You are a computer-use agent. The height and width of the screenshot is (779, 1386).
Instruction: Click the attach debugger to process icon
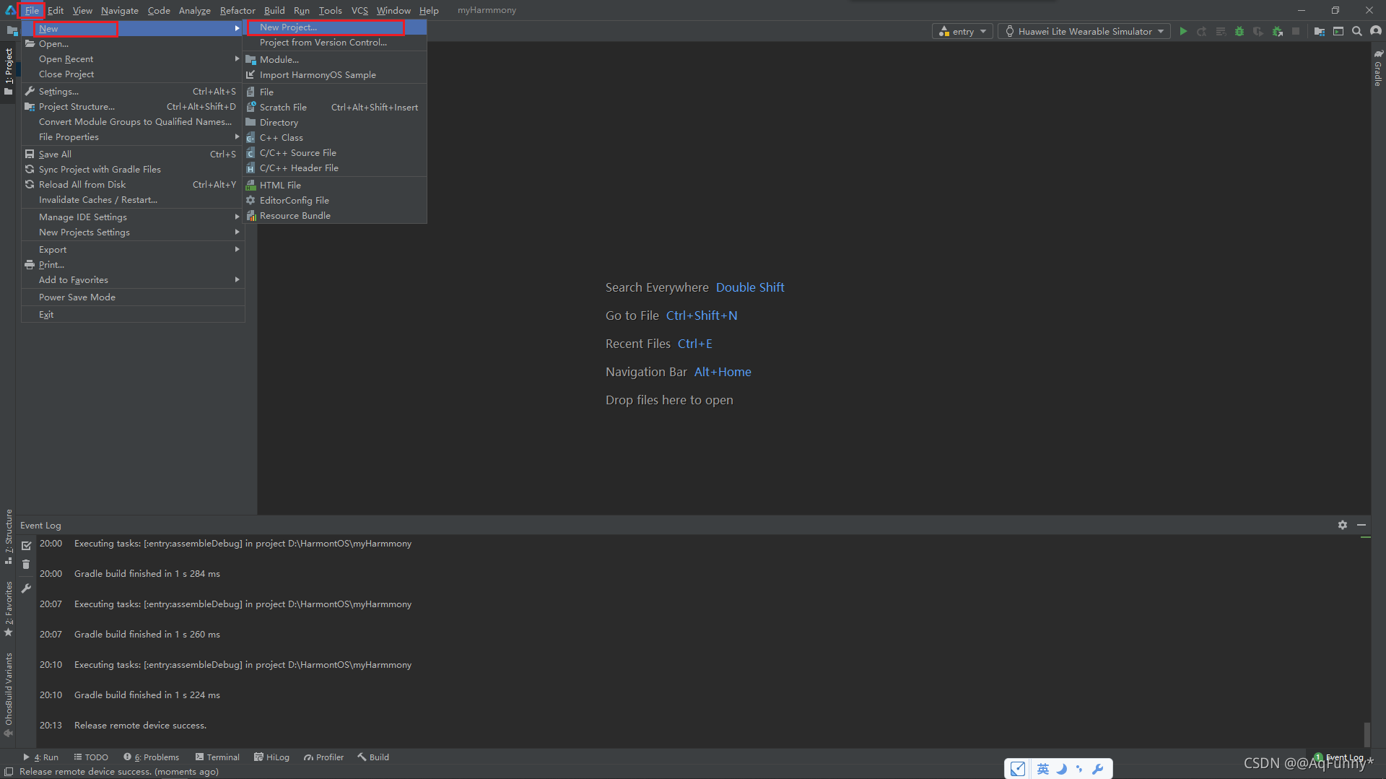1278,32
